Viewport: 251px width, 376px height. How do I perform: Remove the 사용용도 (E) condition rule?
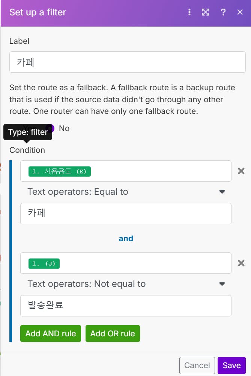pyautogui.click(x=241, y=171)
